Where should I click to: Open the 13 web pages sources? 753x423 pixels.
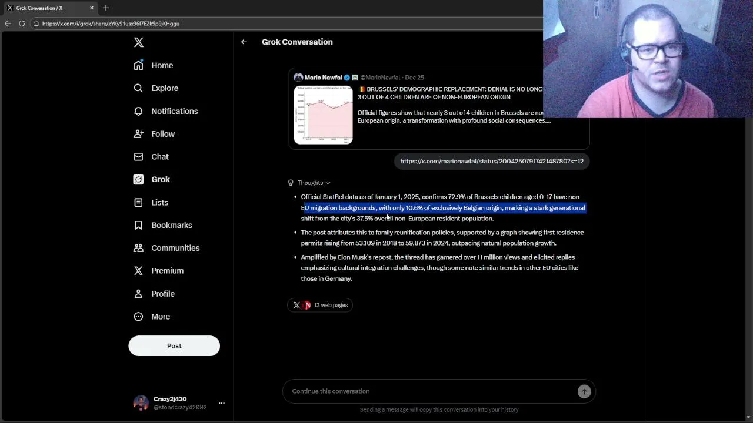pyautogui.click(x=320, y=305)
